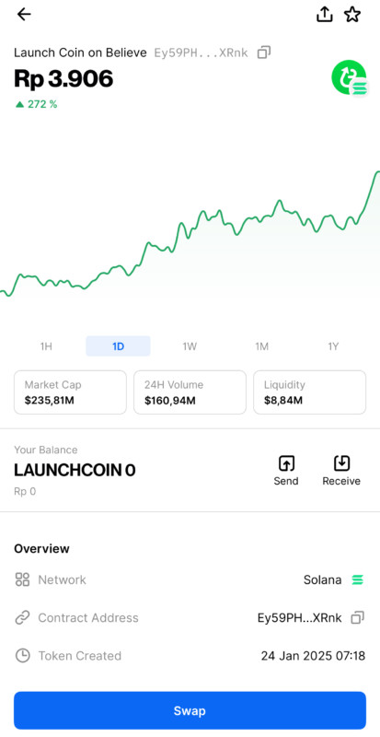380x737 pixels.
Task: Tap the Liquidity card
Action: pyautogui.click(x=309, y=392)
